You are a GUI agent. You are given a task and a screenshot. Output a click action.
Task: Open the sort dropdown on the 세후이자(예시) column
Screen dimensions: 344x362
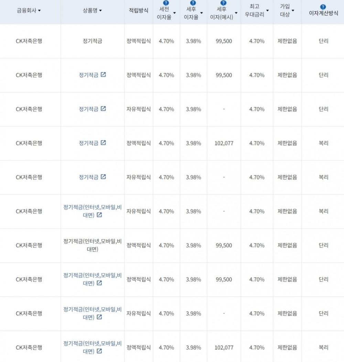click(x=236, y=13)
